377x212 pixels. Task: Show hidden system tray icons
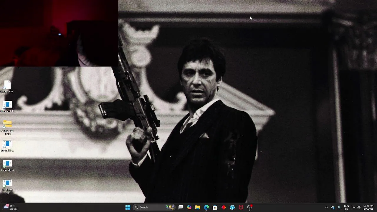point(326,207)
